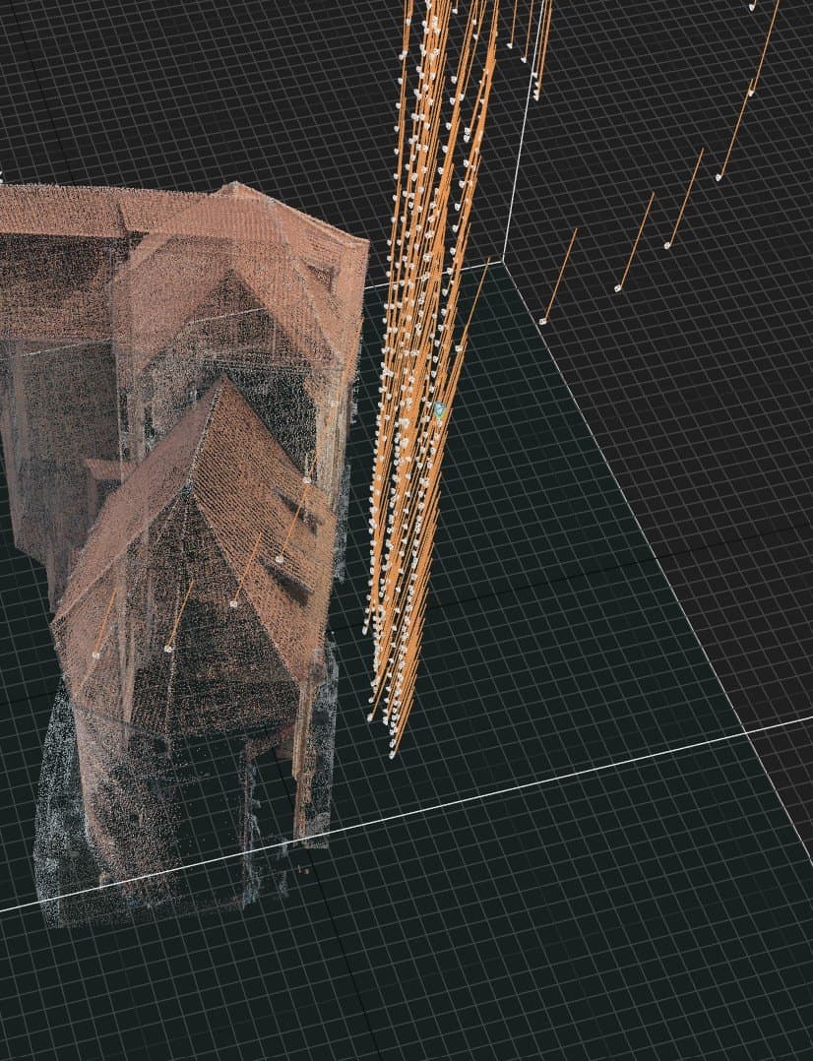The image size is (813, 1061).
Task: Click the isolated camera marker nearest the bounding box corner
Action: 543,321
